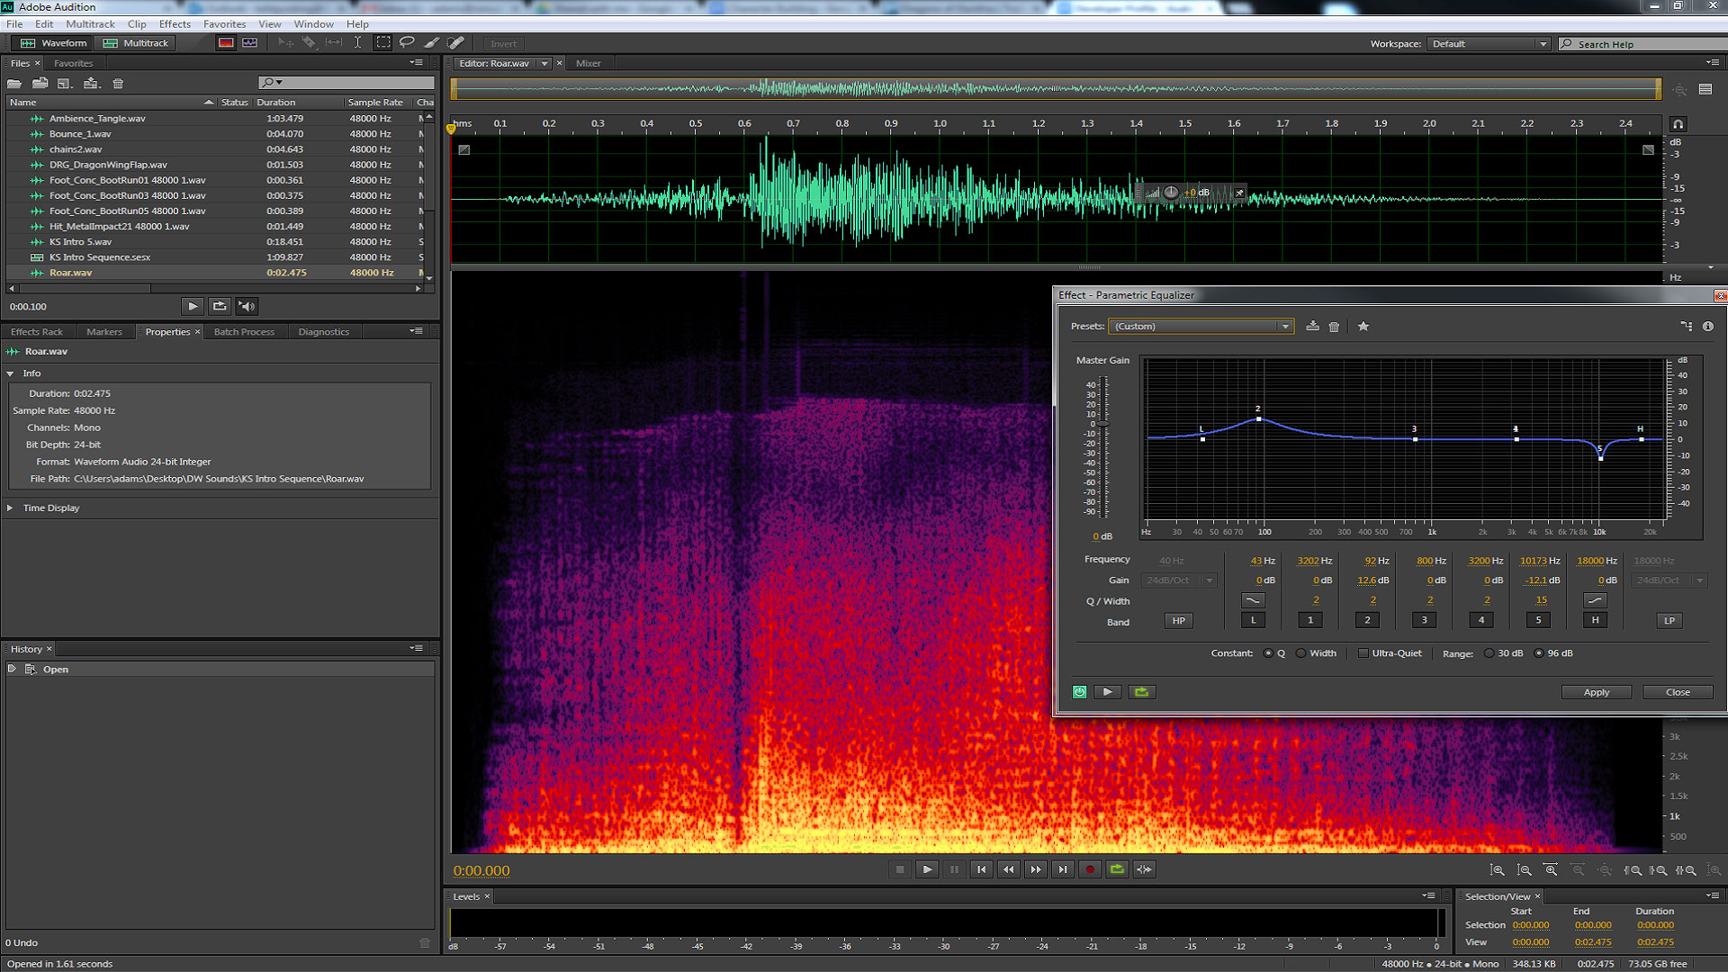Select the Time Selection tool

pos(358,43)
